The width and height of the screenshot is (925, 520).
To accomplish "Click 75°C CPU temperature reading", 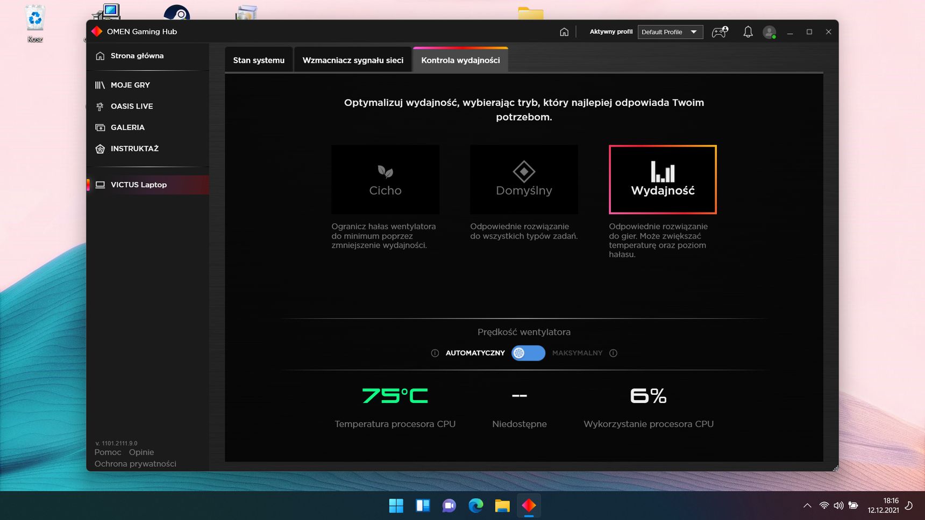I will [x=395, y=396].
